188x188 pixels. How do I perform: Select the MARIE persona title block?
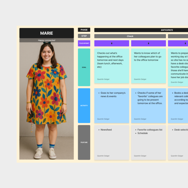[47, 33]
